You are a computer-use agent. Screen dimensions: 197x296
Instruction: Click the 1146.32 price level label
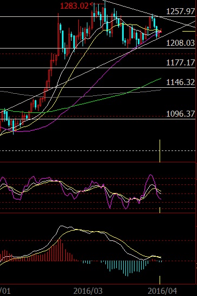(181, 82)
